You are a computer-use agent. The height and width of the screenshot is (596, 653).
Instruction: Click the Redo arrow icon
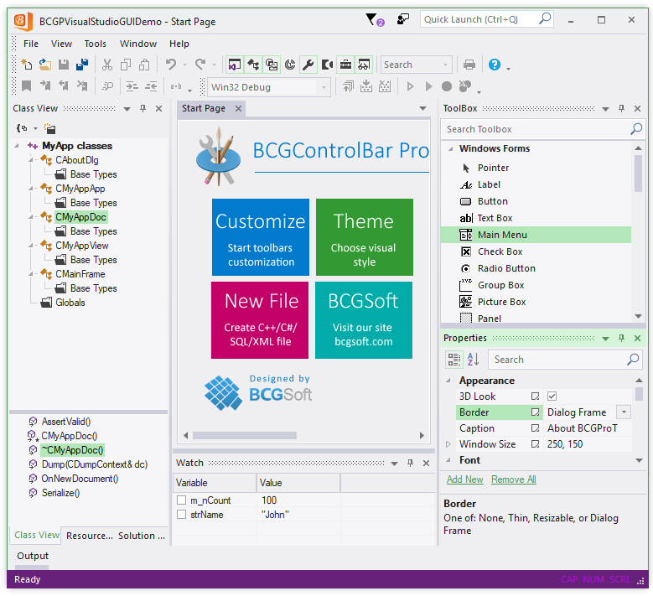point(200,65)
